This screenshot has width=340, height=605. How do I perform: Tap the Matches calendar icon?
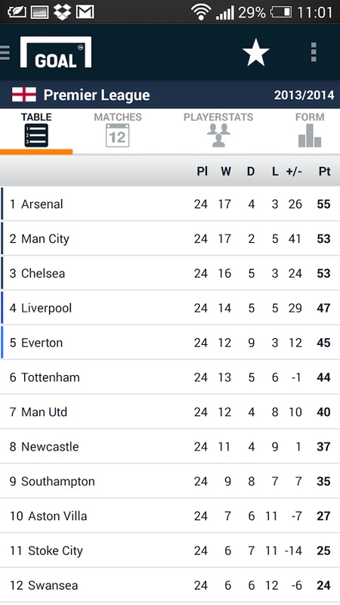point(118,136)
